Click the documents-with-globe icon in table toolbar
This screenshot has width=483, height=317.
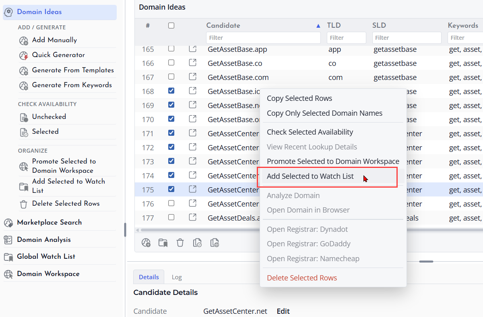pyautogui.click(x=215, y=243)
